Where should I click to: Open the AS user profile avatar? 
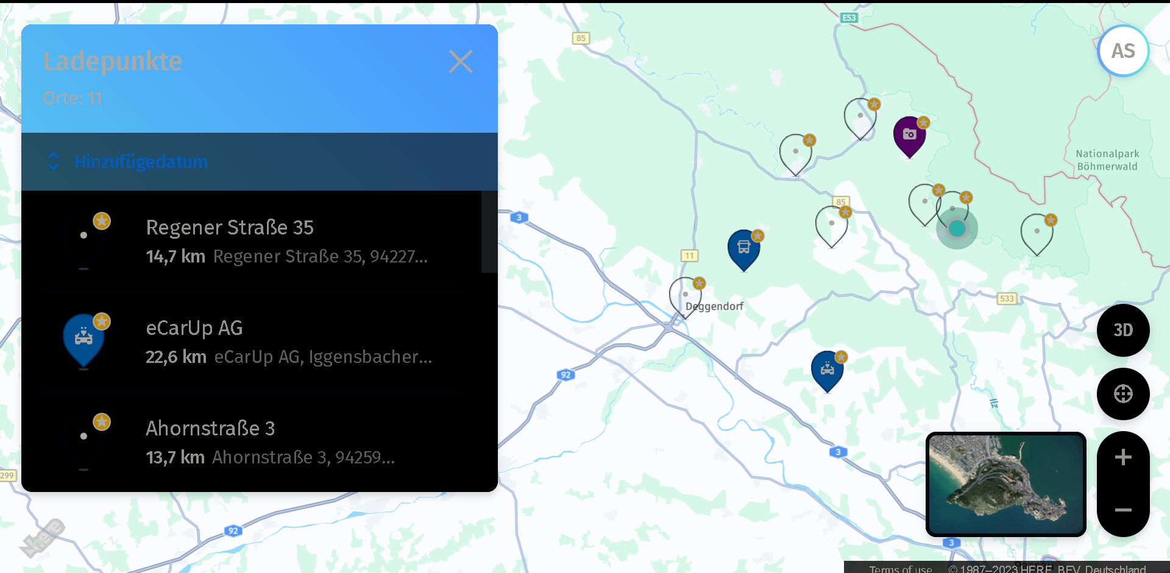(x=1122, y=51)
